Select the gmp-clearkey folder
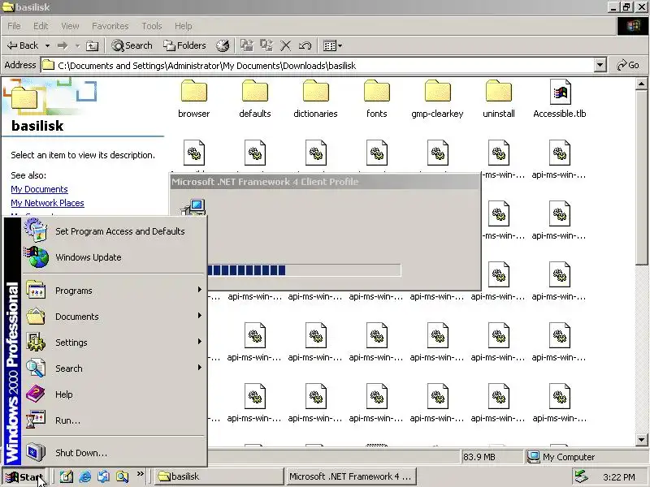 coord(437,98)
